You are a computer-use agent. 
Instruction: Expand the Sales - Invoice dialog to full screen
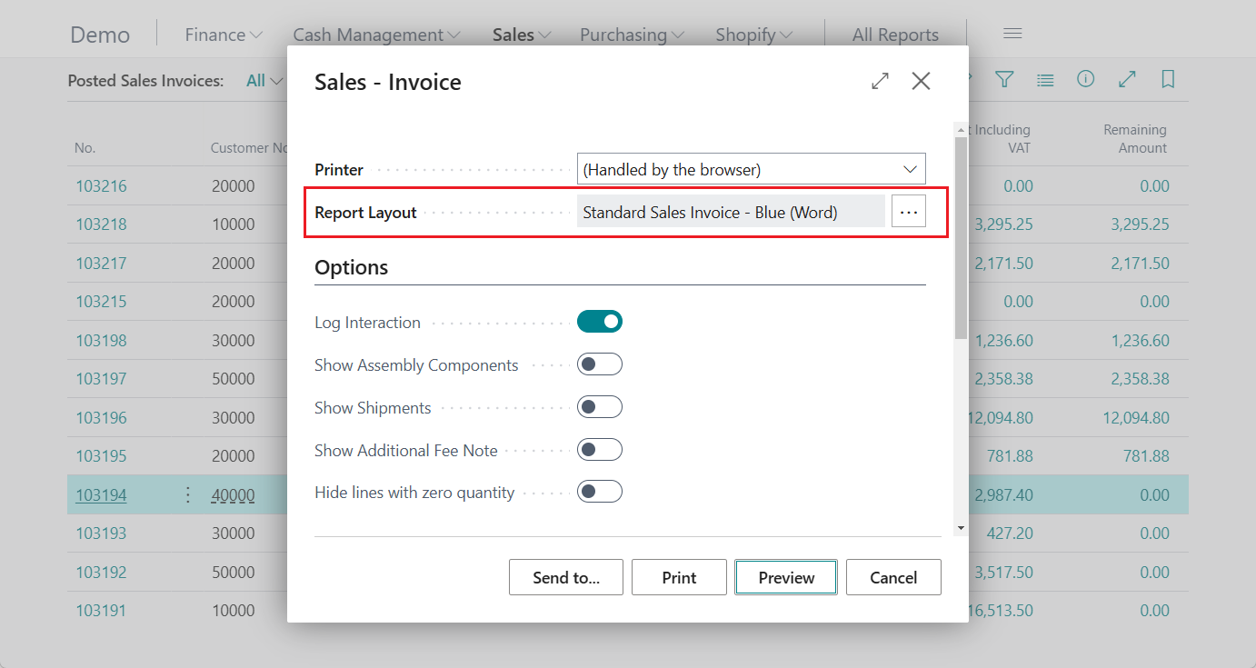pyautogui.click(x=880, y=81)
